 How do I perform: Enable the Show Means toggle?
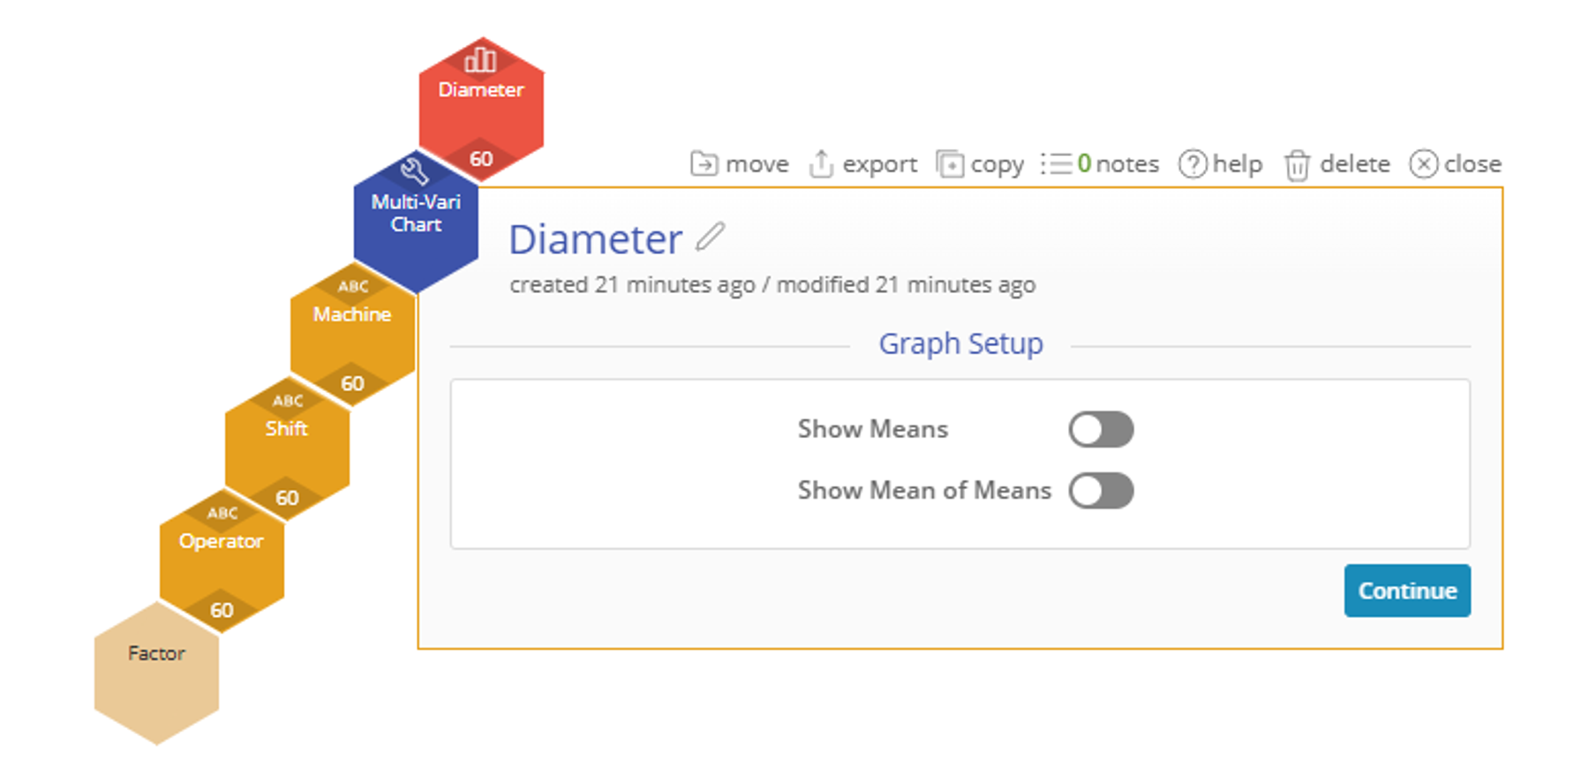[1101, 430]
